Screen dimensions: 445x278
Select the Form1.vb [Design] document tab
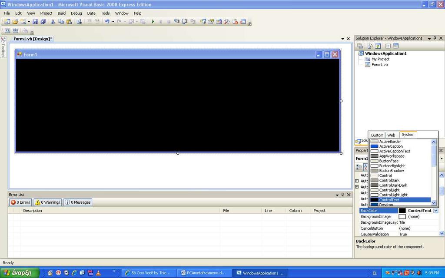coord(33,39)
